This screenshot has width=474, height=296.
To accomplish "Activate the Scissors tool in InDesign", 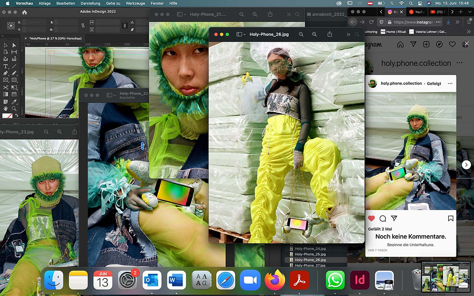I will [5, 87].
